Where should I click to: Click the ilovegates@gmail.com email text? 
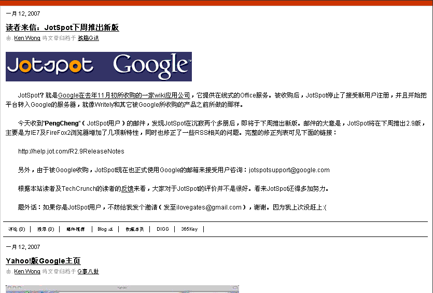(209, 207)
